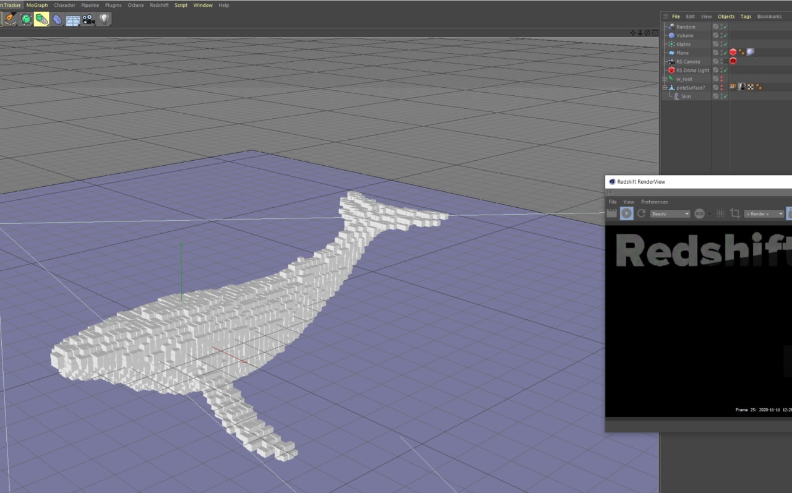Open Object Manager Tags menu

[x=746, y=17]
